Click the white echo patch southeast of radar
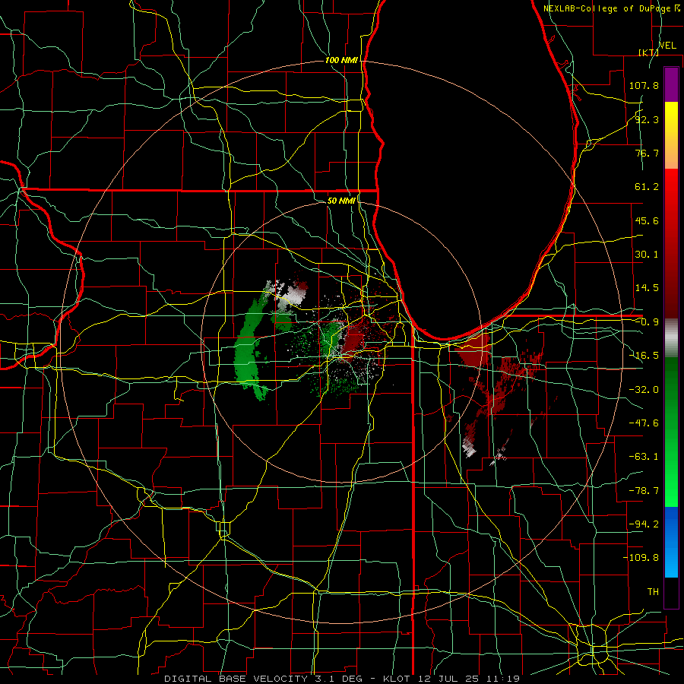The image size is (684, 684). 470,448
